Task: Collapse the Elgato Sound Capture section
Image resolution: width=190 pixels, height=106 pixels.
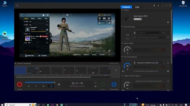Action: (122, 76)
